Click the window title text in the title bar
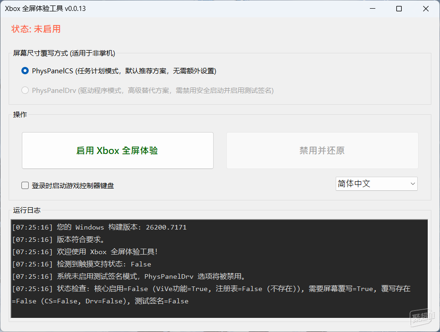The width and height of the screenshot is (440, 332). (x=45, y=9)
